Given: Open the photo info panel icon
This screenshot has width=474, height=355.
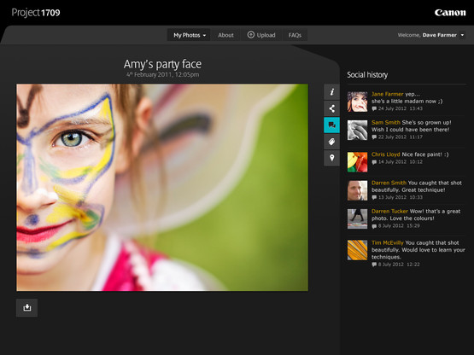Looking at the screenshot, I should tap(331, 92).
